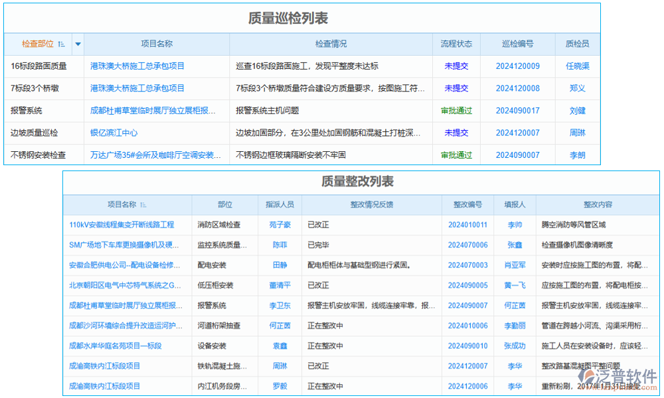Click 审批通过 status in 报警系统 row
This screenshot has width=664, height=398.
[456, 110]
